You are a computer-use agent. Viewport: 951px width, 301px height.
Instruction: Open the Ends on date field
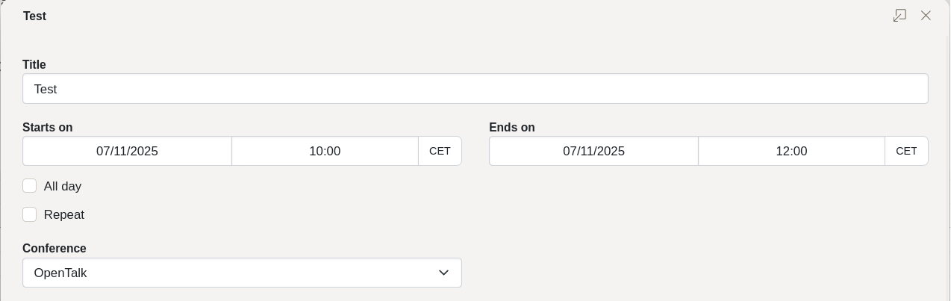593,151
